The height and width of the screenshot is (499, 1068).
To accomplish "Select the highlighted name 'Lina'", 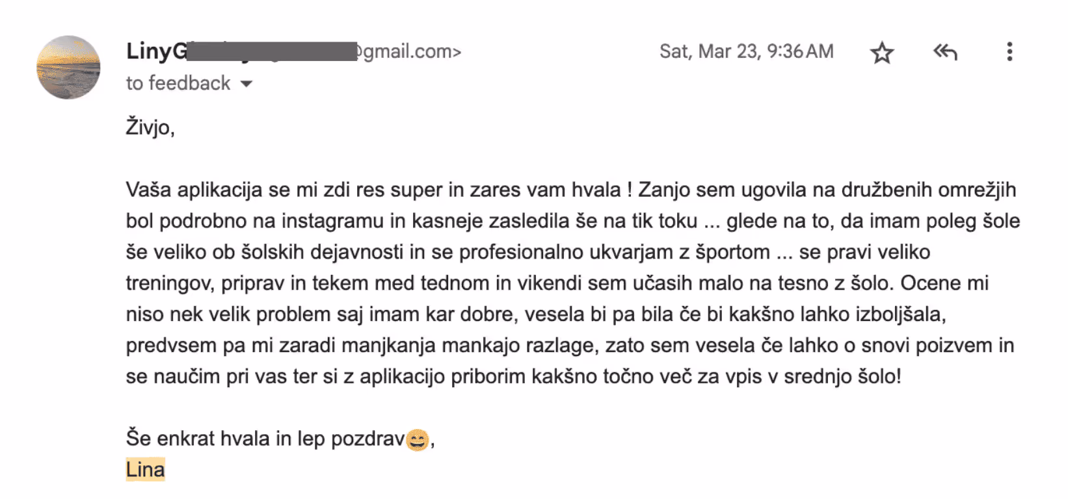I will pos(144,469).
